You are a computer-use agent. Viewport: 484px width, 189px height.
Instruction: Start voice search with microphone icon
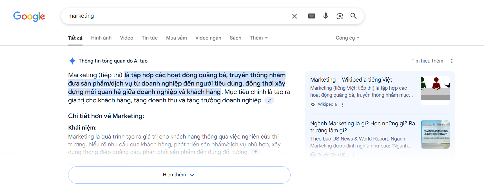coord(326,16)
